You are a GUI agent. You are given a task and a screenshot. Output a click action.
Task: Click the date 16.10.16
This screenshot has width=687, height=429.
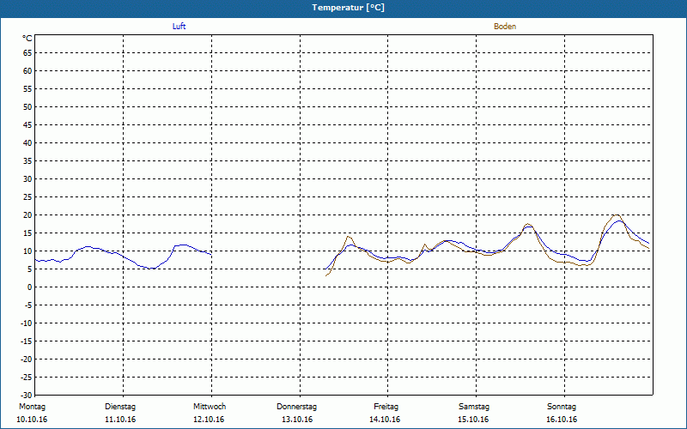click(562, 420)
